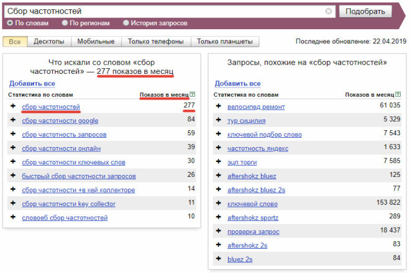Switch to 'Только телефоны' tab
The width and height of the screenshot is (410, 273).
[x=155, y=42]
